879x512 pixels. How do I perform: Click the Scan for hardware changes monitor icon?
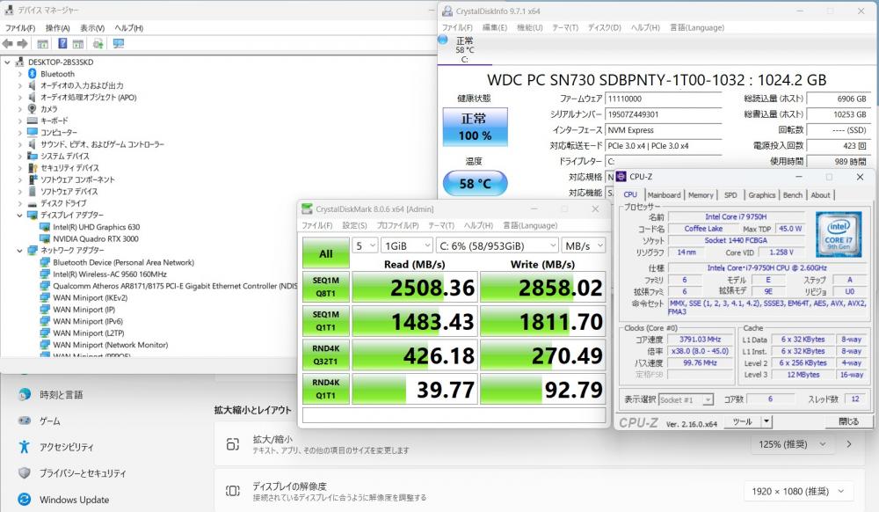[x=119, y=44]
